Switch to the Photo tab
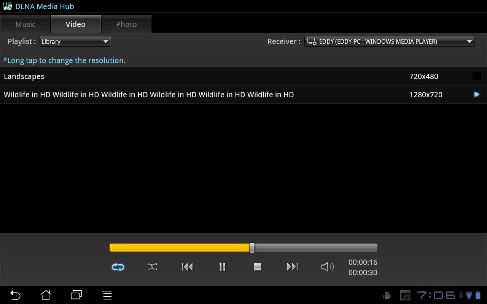This screenshot has height=304, width=487. coord(126,24)
